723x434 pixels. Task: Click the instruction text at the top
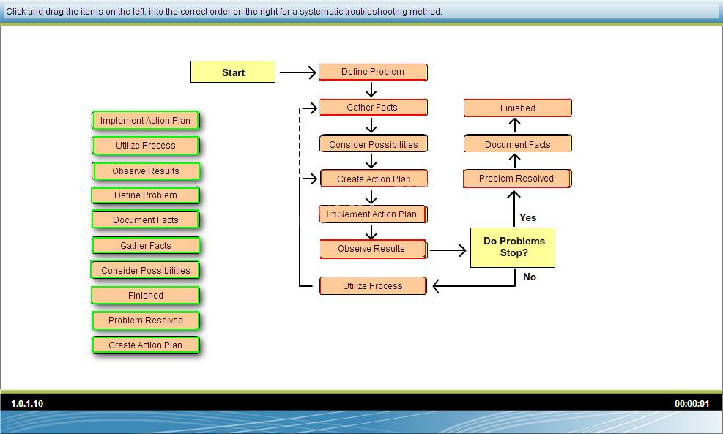[x=224, y=12]
